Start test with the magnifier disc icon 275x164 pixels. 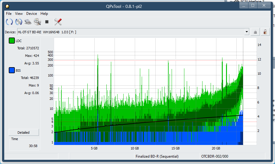(37, 22)
